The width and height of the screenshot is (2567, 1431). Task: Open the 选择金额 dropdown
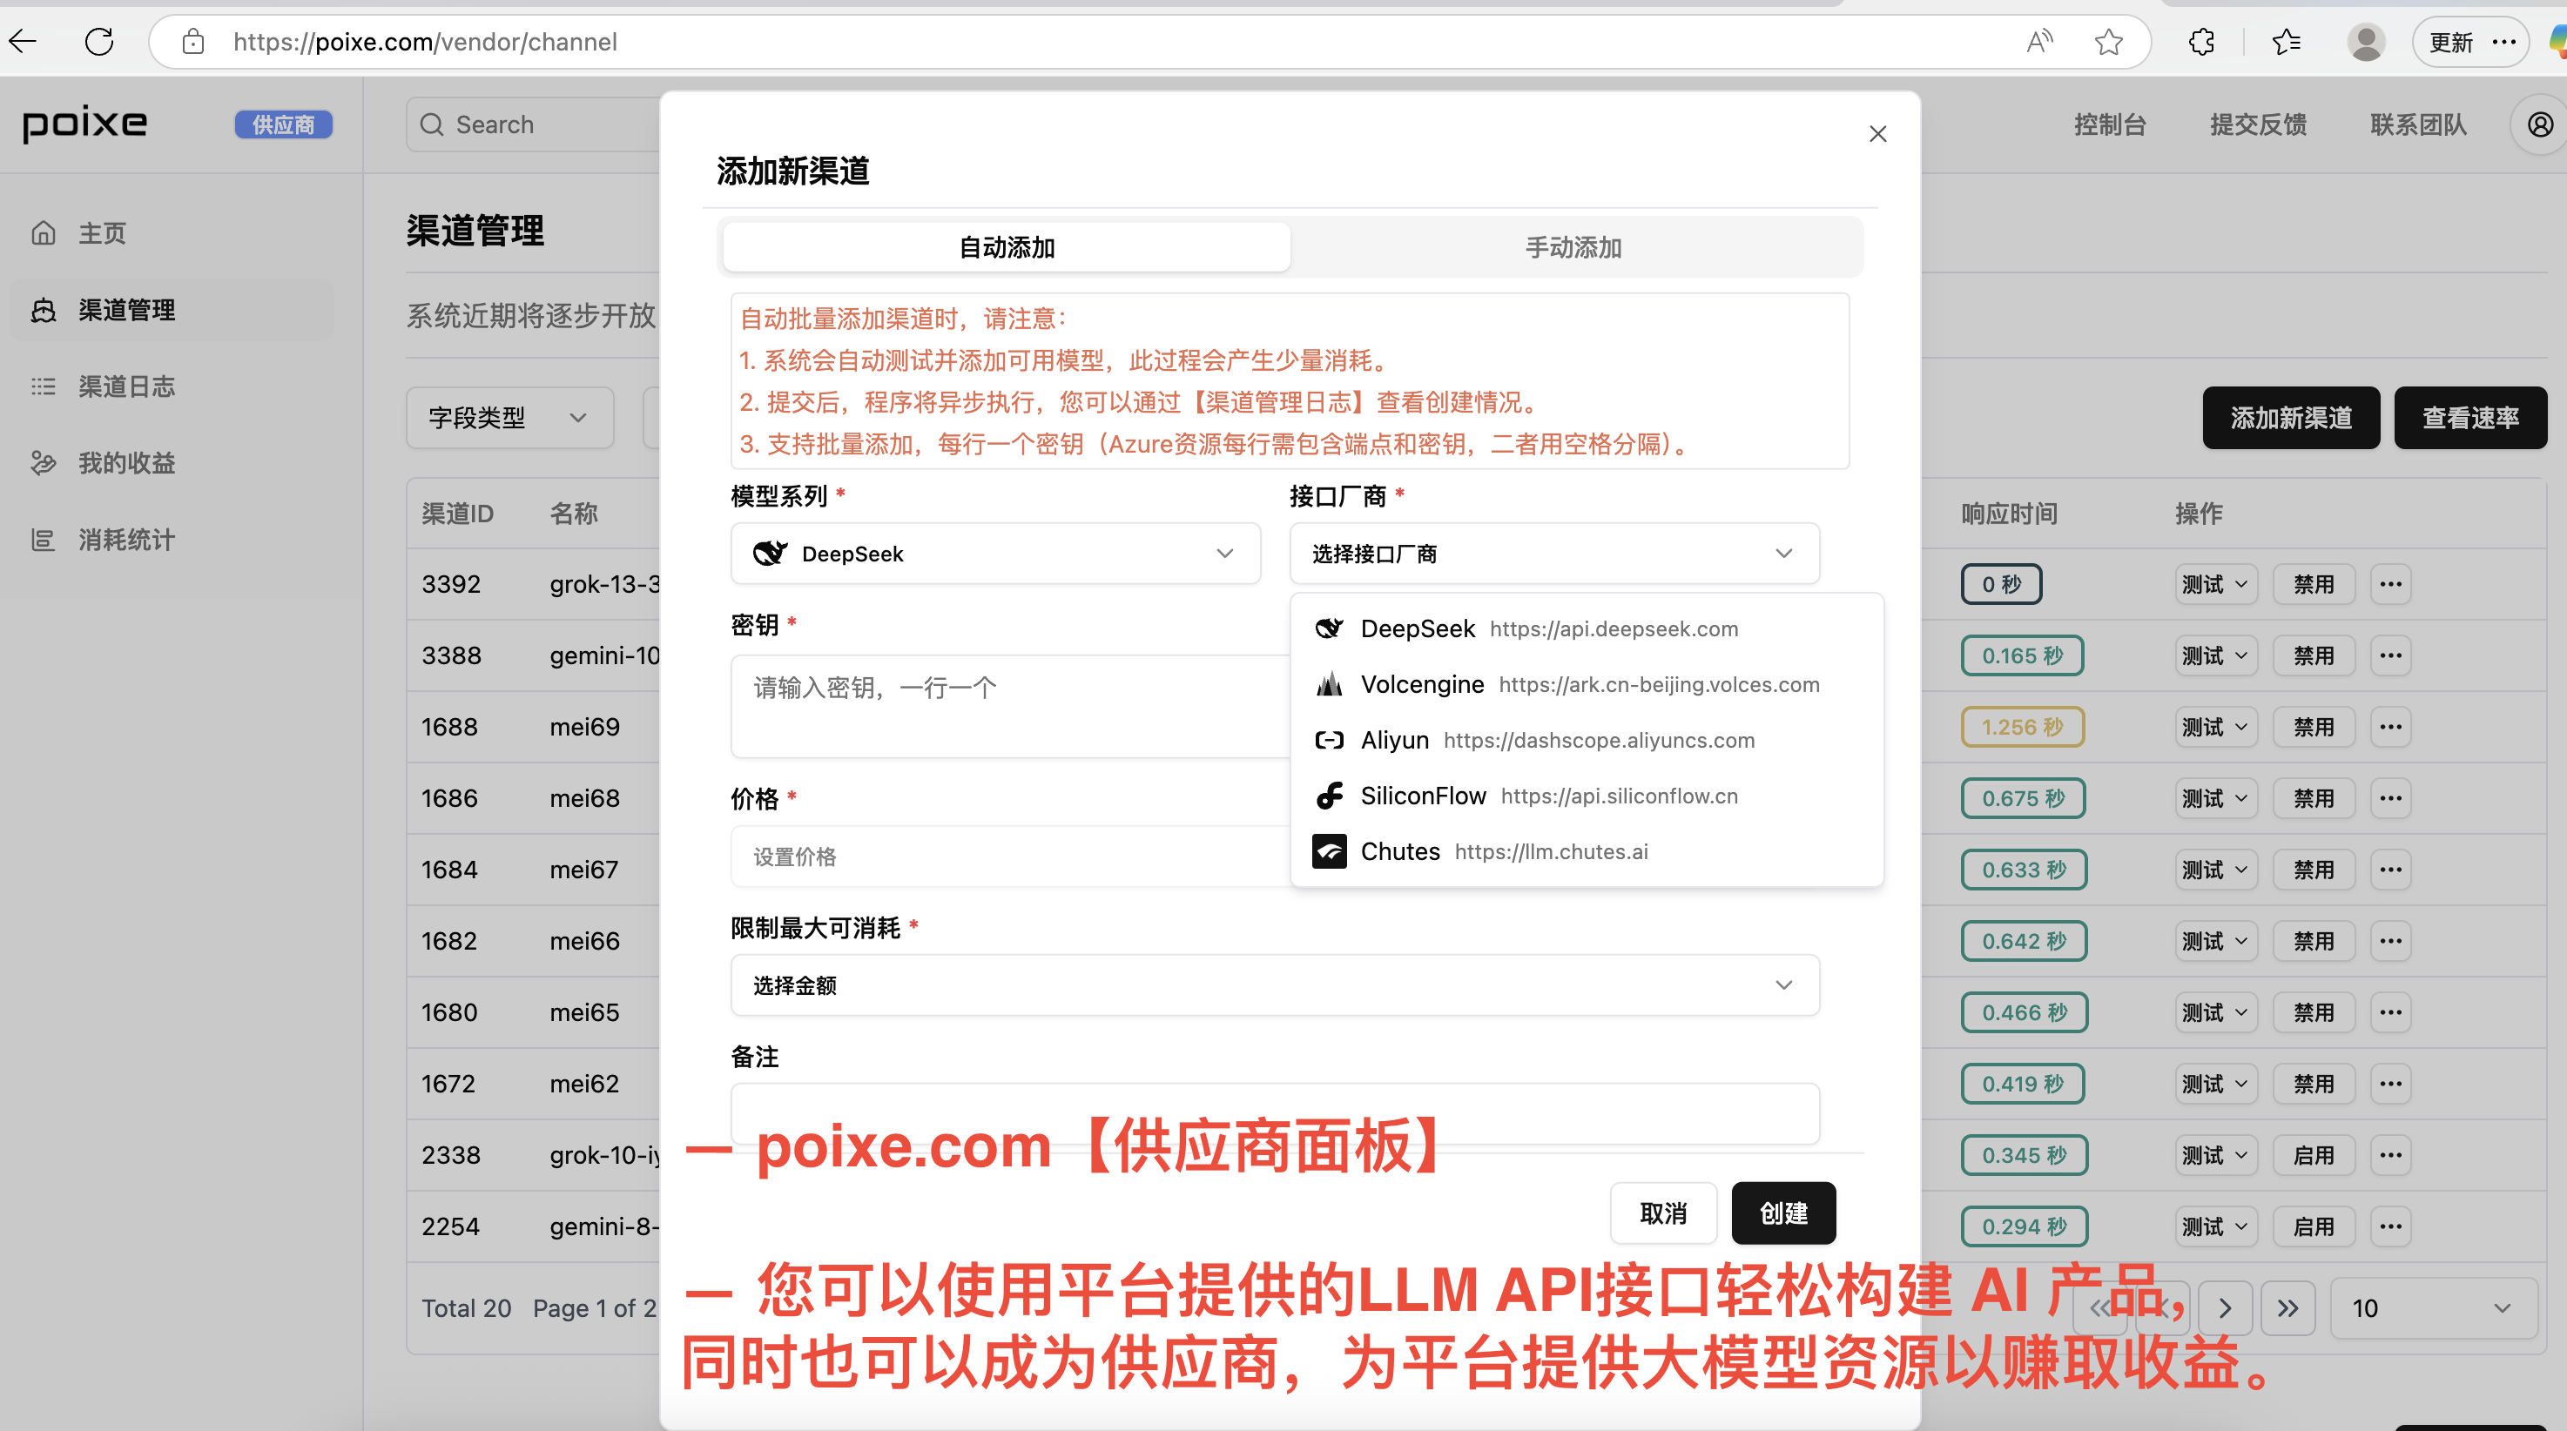1275,984
